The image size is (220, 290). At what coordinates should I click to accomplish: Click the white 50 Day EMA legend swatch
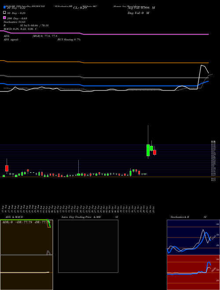click(x=4, y=12)
